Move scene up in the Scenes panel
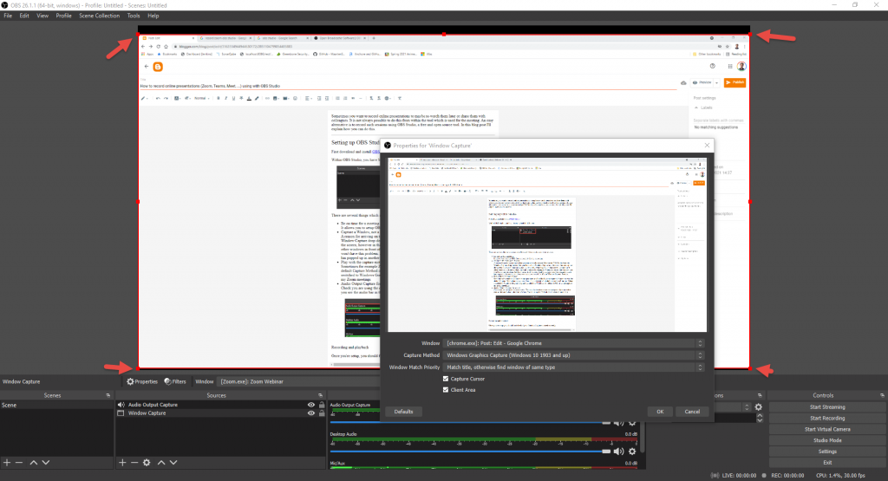Viewport: 888px width, 481px height. (34, 462)
